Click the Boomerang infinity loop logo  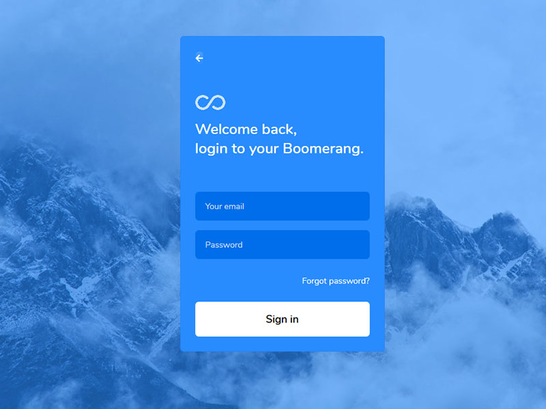pyautogui.click(x=210, y=102)
